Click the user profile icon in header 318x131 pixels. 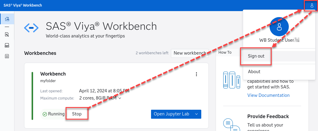click(312, 5)
